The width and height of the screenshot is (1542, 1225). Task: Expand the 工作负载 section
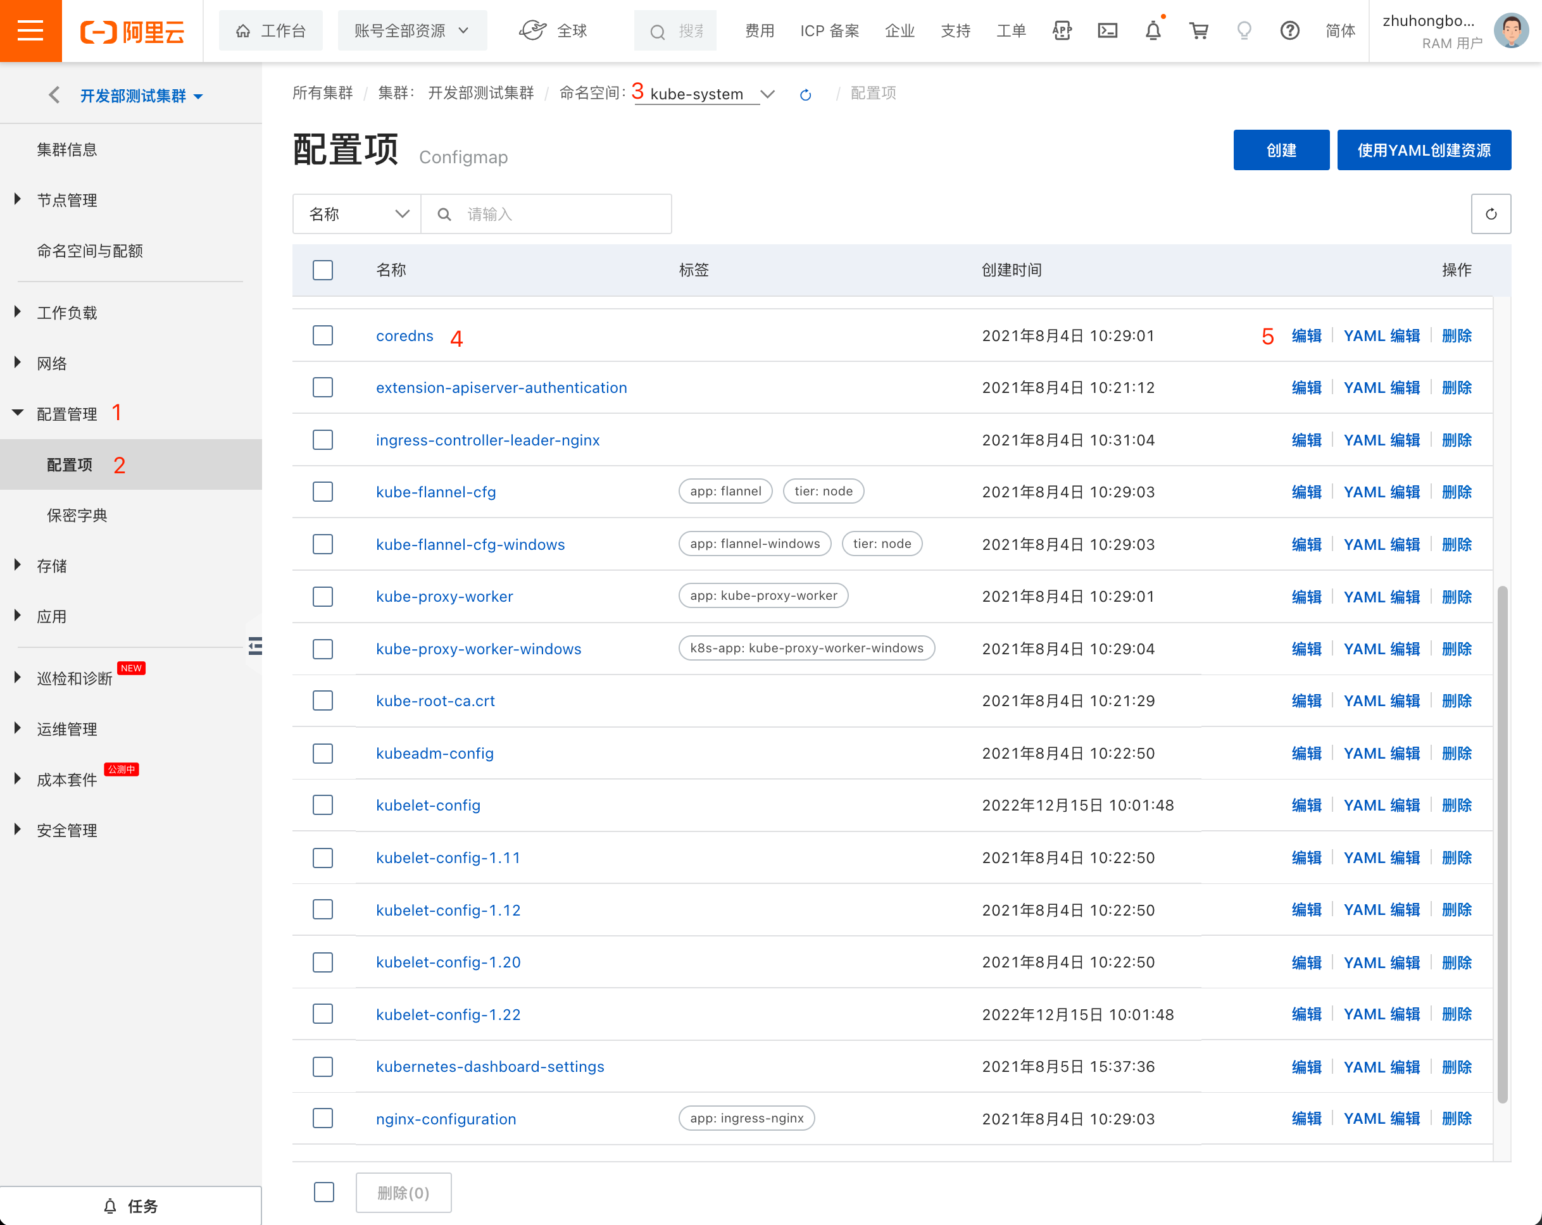click(x=67, y=313)
